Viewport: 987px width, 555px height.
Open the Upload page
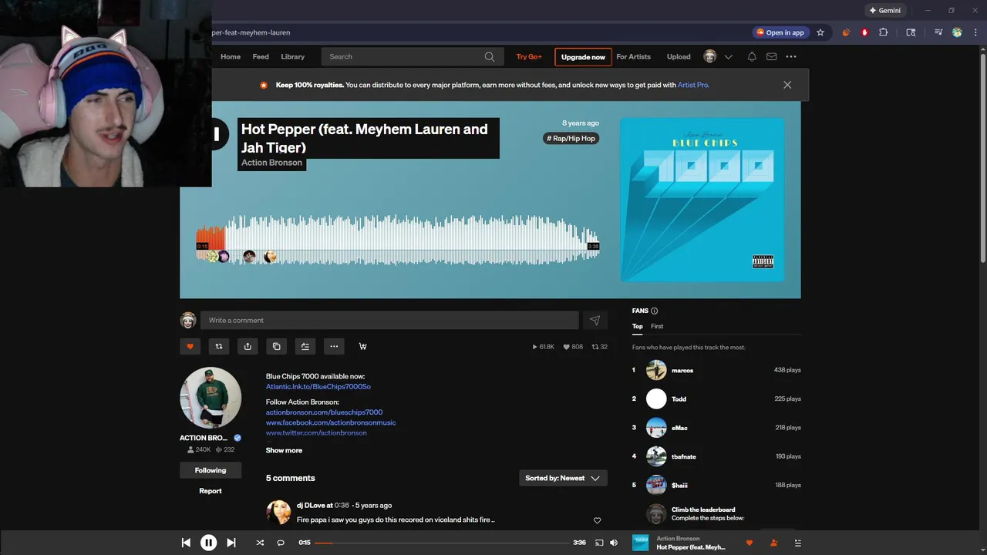(x=679, y=56)
